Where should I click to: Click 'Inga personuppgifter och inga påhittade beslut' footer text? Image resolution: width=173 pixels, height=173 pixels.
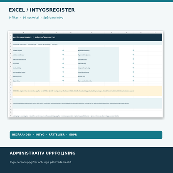41,162
